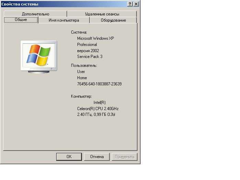Click the Service Pack 3 text
The image size is (240, 180).
[x=90, y=57]
